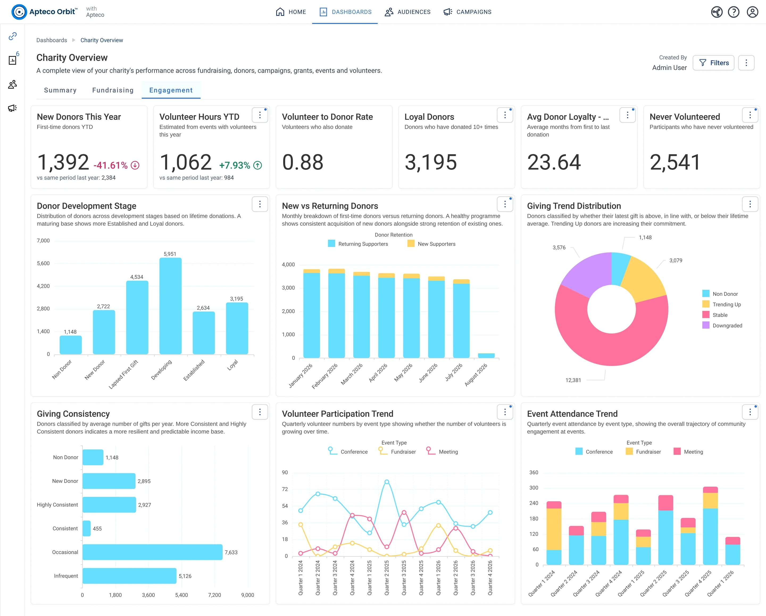Toggle Downgraded legend in Giving Trend

pyautogui.click(x=722, y=326)
